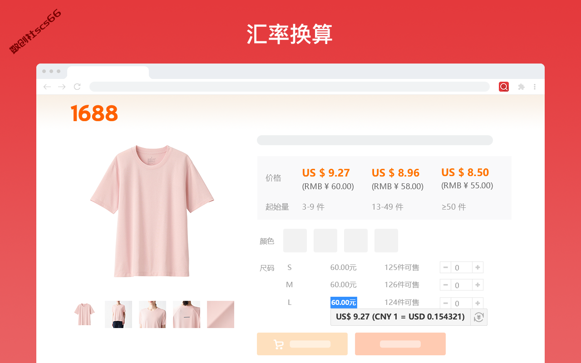Increase quantity for size S
The width and height of the screenshot is (581, 363).
[x=478, y=268]
